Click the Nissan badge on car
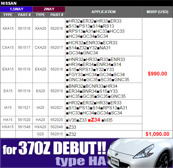This screenshot has width=173, height=168. (x=116, y=154)
